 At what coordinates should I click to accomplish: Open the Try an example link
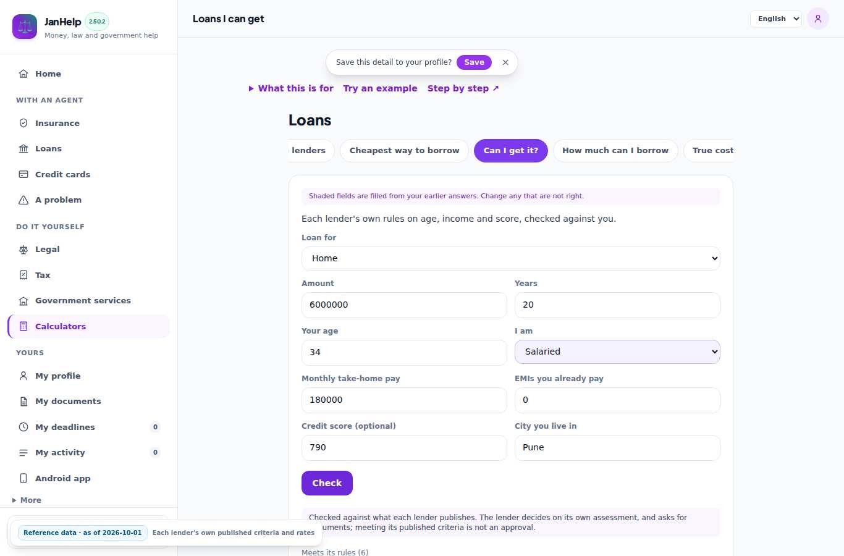pos(380,88)
